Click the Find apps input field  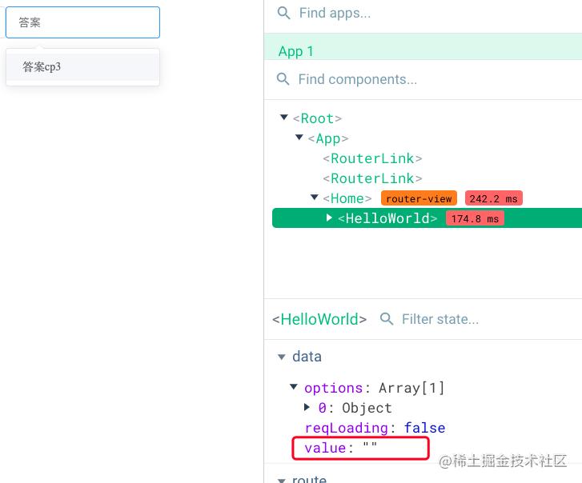[x=438, y=13]
